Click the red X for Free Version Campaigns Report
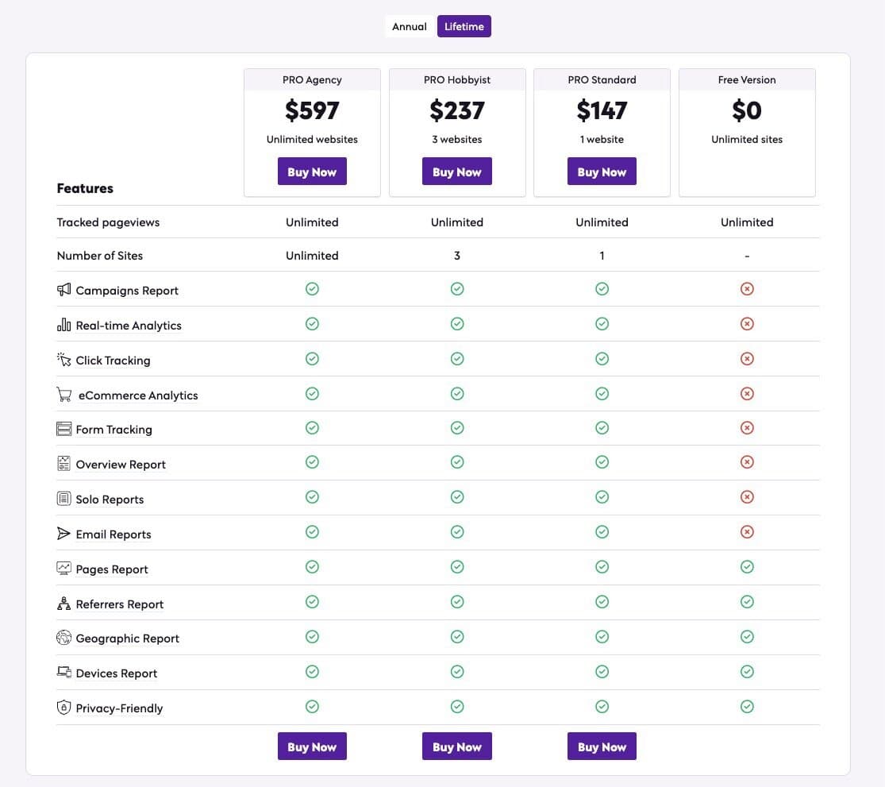 click(x=747, y=289)
